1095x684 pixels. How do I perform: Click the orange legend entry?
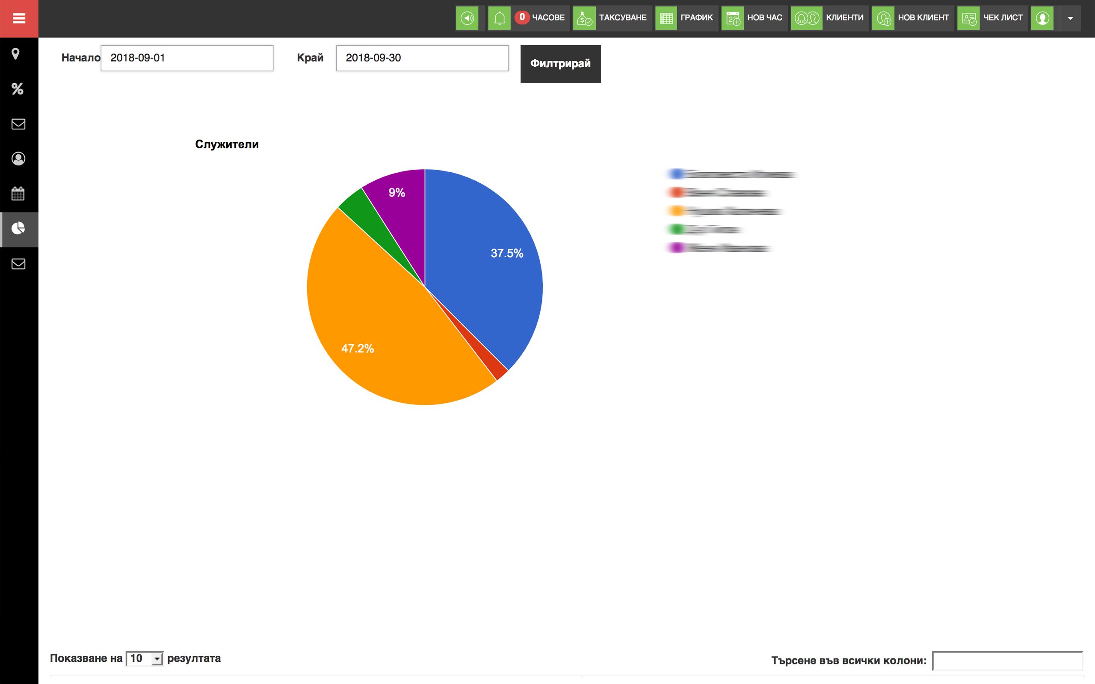pyautogui.click(x=725, y=211)
